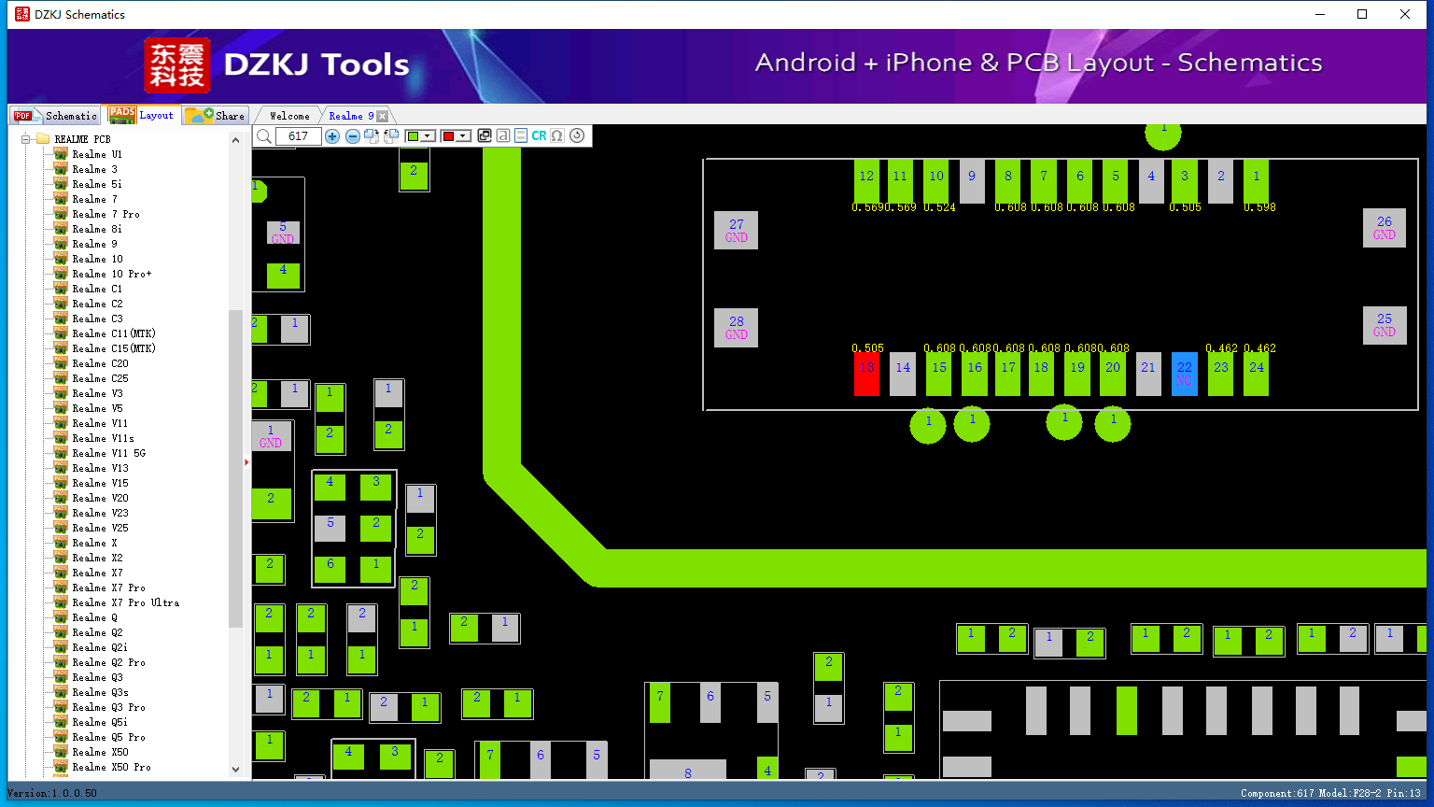Viewport: 1434px width, 807px height.
Task: Choose Realme 10 Pro+ in the tree
Action: pos(111,274)
